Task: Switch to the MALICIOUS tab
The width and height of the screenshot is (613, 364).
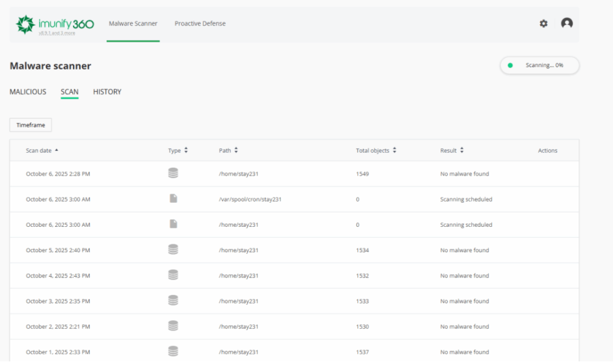Action: click(x=28, y=92)
